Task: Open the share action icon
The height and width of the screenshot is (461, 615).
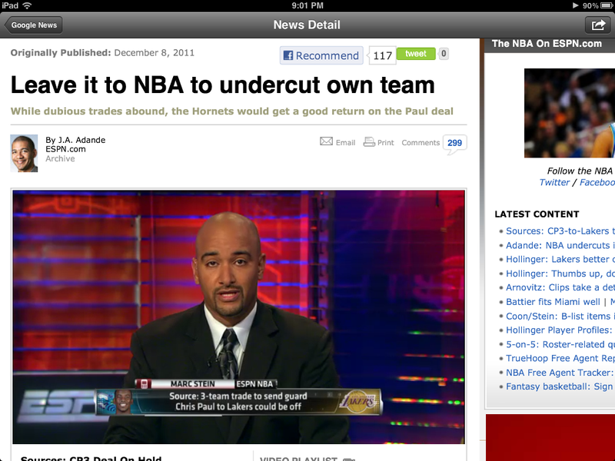Action: (x=598, y=25)
